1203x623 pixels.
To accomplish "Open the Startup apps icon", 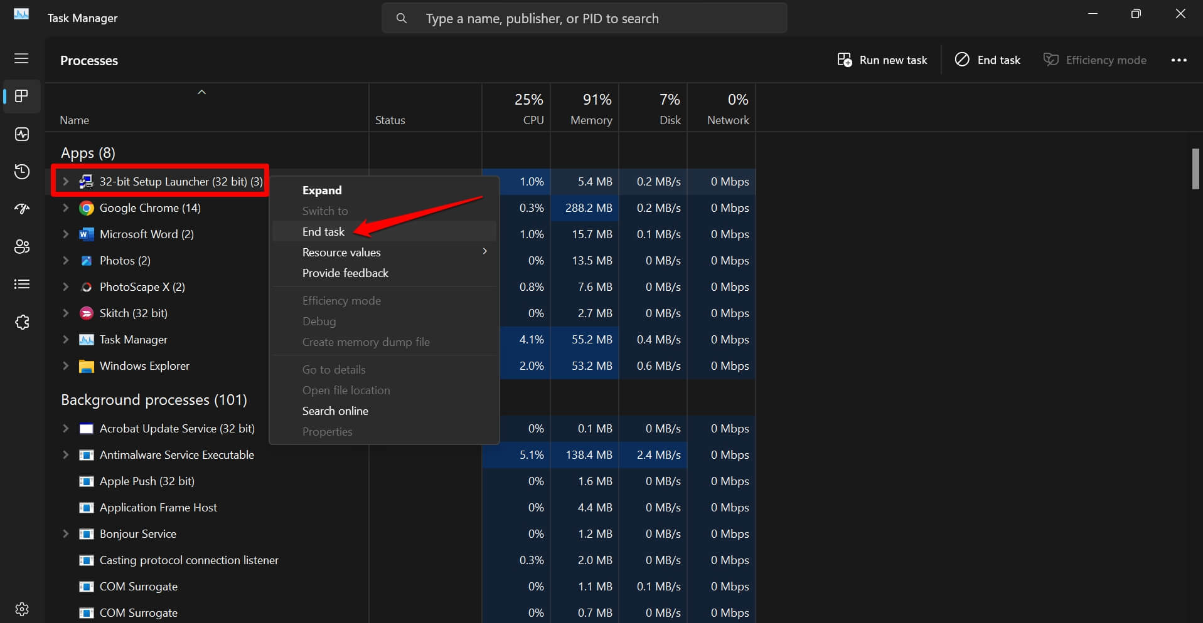I will (22, 209).
